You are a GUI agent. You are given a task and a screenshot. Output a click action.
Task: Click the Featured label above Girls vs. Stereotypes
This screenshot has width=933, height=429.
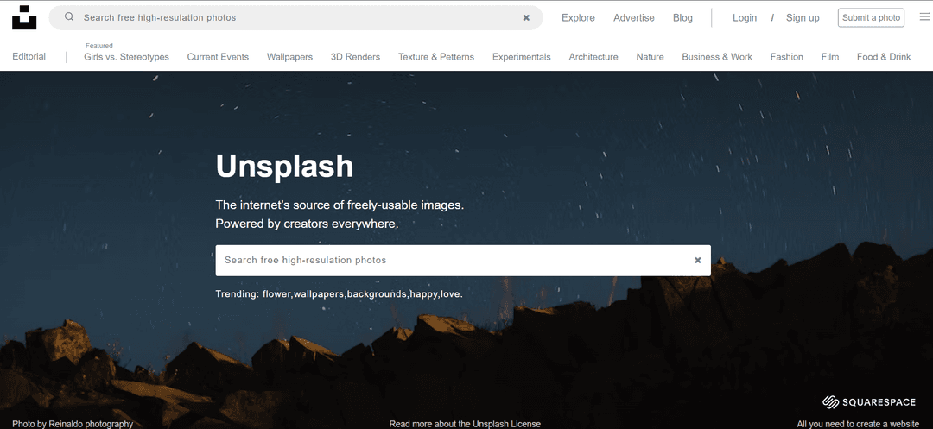(98, 46)
